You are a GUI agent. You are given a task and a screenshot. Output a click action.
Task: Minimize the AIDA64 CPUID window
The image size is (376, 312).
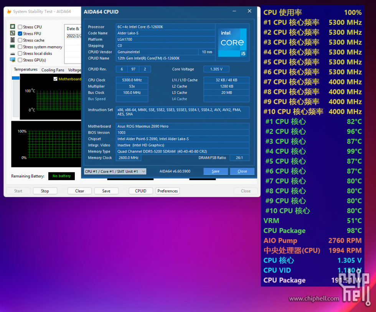click(234, 11)
